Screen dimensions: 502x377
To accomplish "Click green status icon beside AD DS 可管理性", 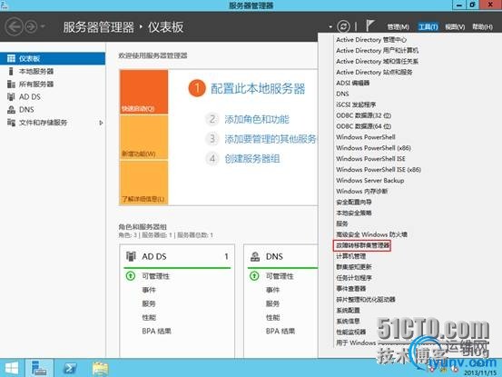I will click(131, 276).
